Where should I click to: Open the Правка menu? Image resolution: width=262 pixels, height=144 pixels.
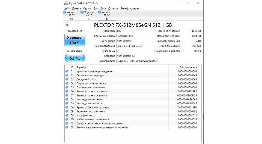pyautogui.click(x=76, y=8)
